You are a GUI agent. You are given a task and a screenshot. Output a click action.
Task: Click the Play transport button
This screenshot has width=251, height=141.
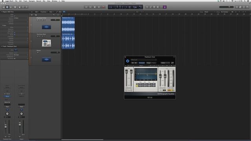[99, 7]
